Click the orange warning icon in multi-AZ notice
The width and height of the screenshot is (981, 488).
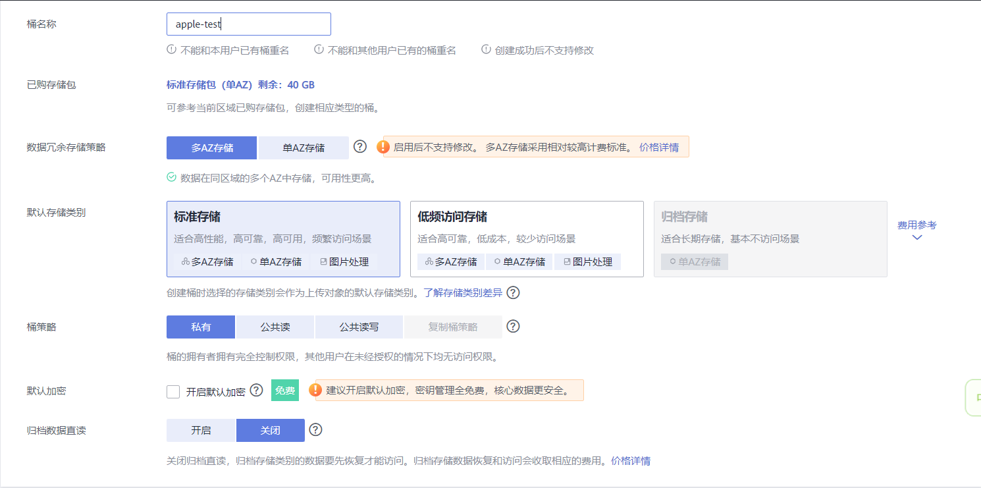(383, 146)
